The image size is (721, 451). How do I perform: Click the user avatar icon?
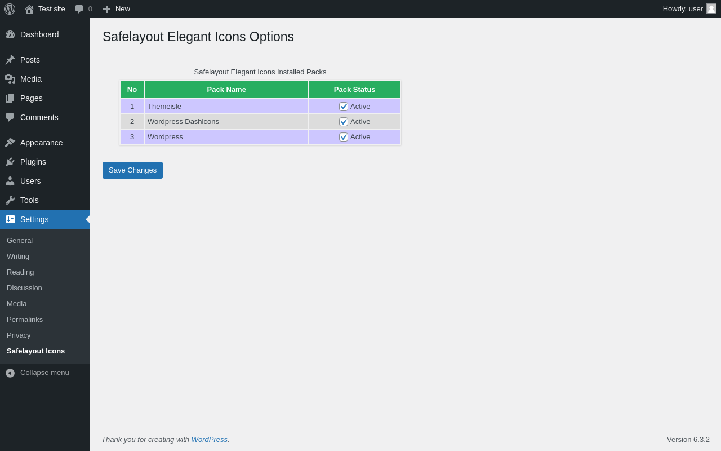711,8
